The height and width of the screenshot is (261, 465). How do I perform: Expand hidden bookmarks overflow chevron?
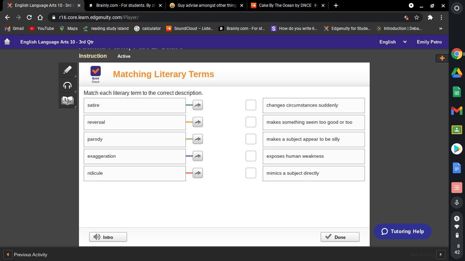440,29
